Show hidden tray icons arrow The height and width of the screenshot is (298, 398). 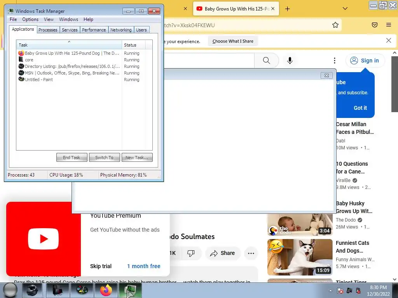(x=330, y=291)
